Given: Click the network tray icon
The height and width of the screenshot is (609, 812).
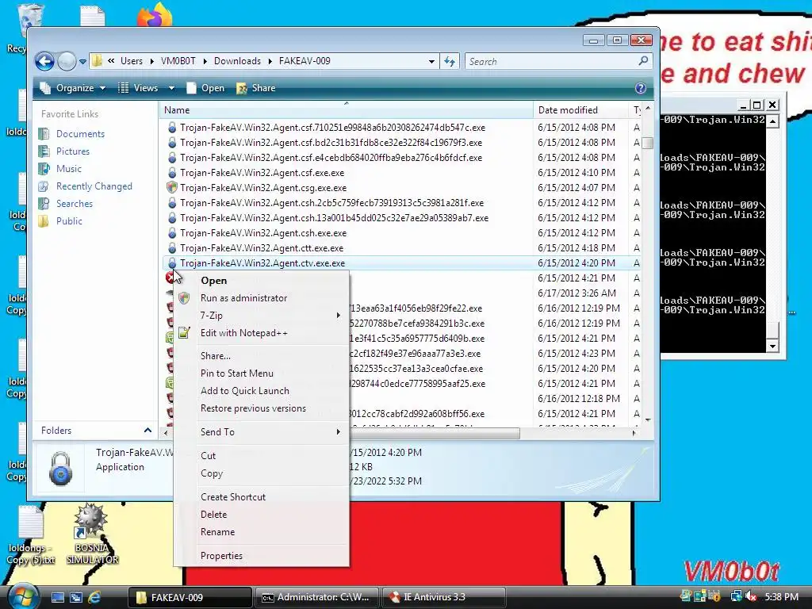Looking at the screenshot, I should pyautogui.click(x=736, y=596).
